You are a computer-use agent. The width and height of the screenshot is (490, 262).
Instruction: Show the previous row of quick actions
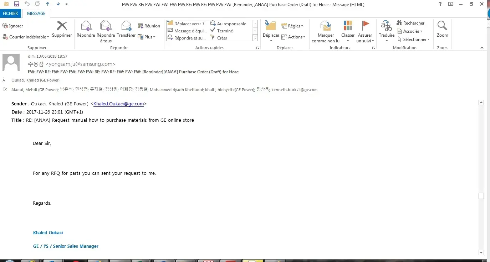[255, 24]
